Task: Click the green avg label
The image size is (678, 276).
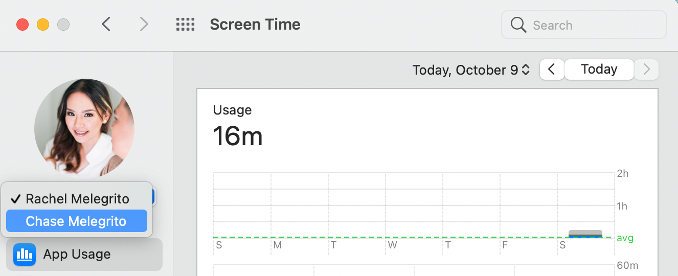Action: pyautogui.click(x=625, y=238)
